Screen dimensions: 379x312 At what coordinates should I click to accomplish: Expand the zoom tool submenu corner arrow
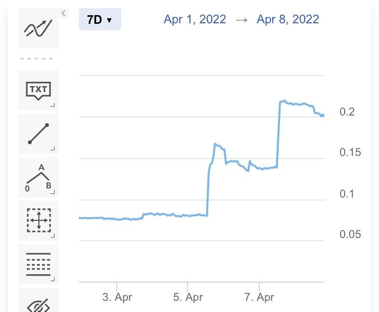53,235
